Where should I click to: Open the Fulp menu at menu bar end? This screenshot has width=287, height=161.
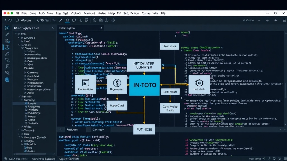coord(163,13)
